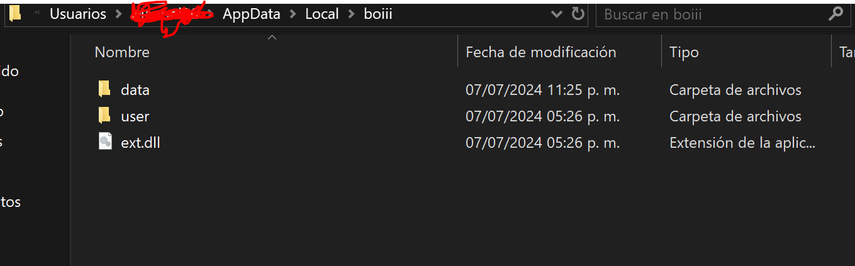This screenshot has height=266, width=855.
Task: Navigate to AppData in breadcrumb
Action: click(251, 14)
